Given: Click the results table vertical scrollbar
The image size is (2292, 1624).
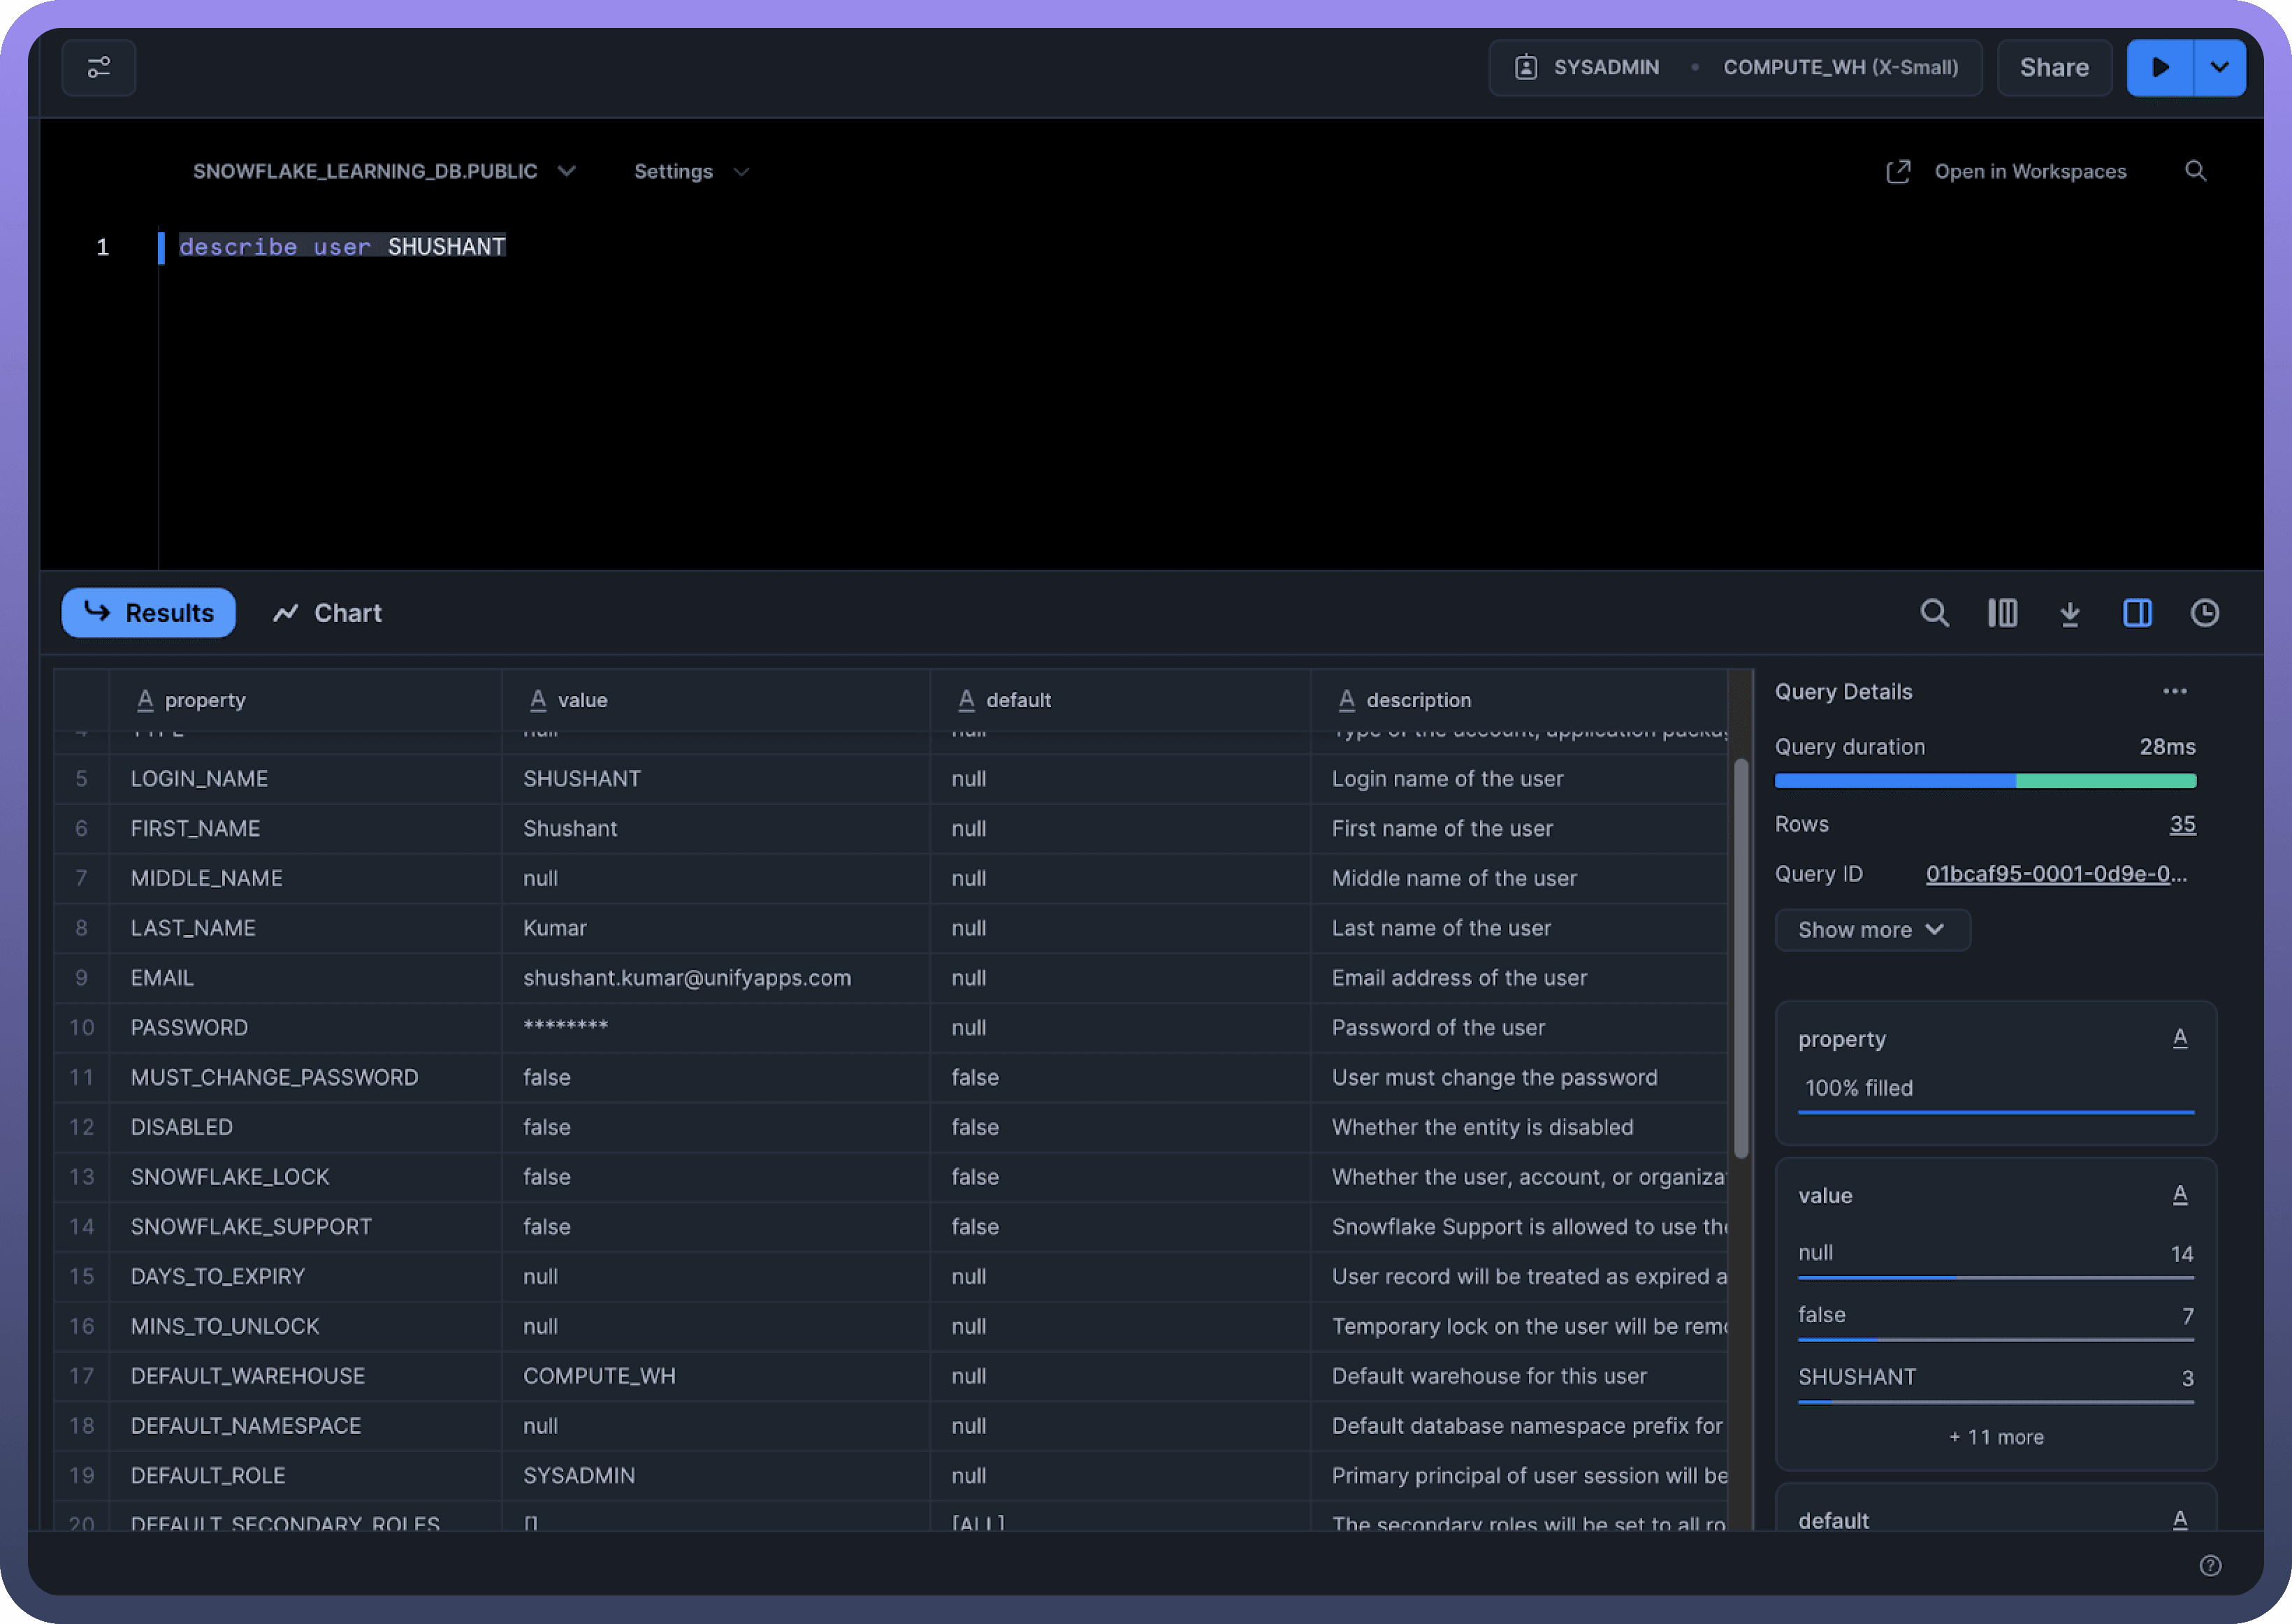Looking at the screenshot, I should [x=1740, y=958].
